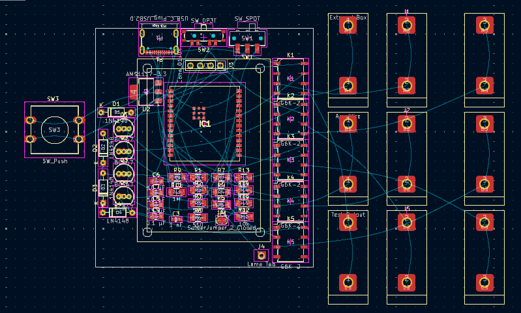
Task: Select the SW_SPDT switch SW1
Action: tap(247, 39)
